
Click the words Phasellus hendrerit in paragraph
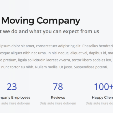(x=98, y=46)
